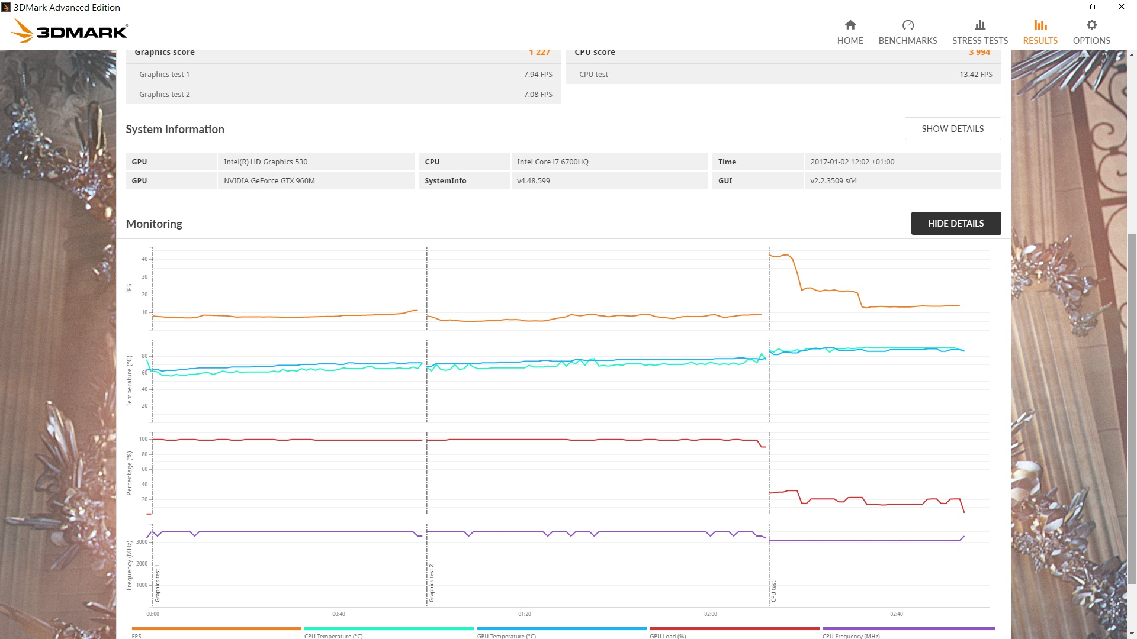This screenshot has width=1137, height=639.
Task: Click the Results chart icon
Action: point(1040,25)
